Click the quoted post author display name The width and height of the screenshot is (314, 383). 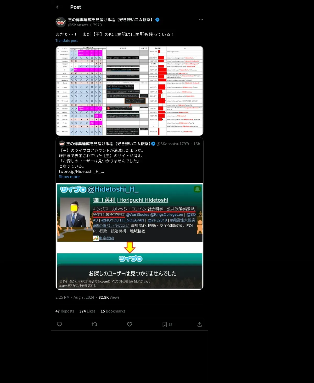pyautogui.click(x=108, y=144)
